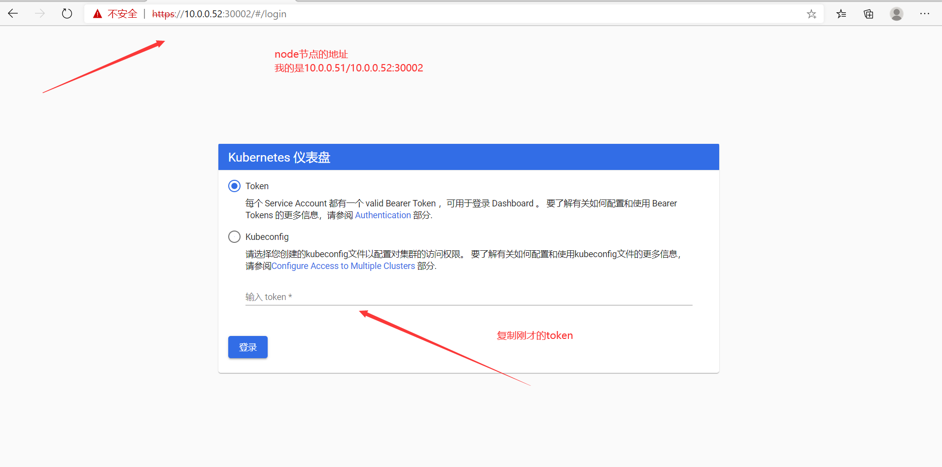Open Configure Access to Multiple Clusters link
The height and width of the screenshot is (467, 942).
click(x=343, y=266)
